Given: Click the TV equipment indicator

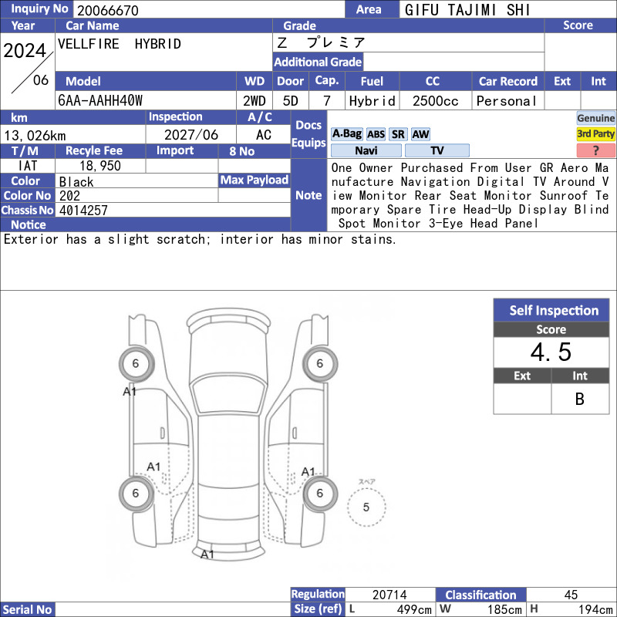Looking at the screenshot, I should (437, 150).
